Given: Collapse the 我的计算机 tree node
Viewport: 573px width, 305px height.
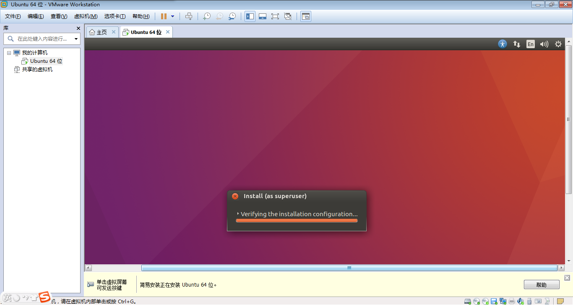Looking at the screenshot, I should [x=9, y=53].
